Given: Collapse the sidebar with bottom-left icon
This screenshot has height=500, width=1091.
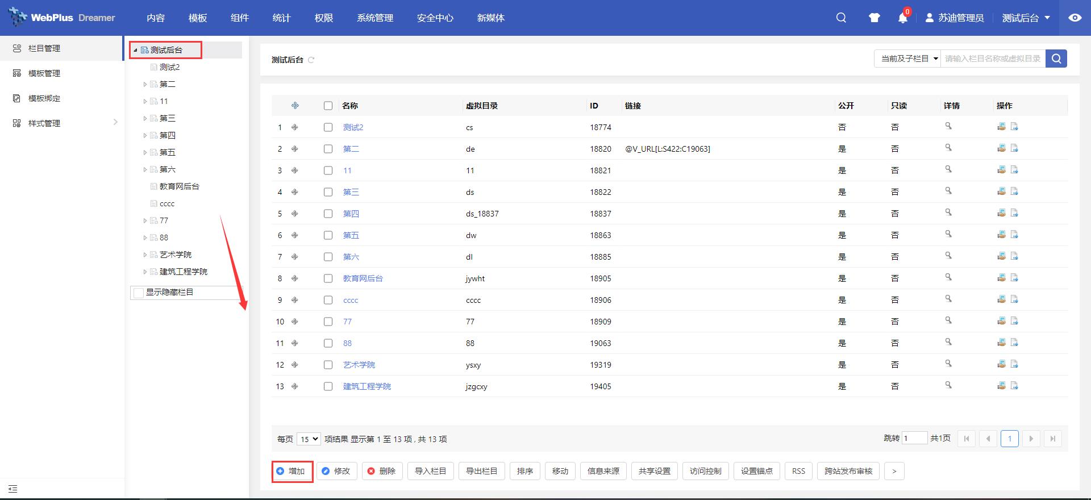Looking at the screenshot, I should [13, 489].
